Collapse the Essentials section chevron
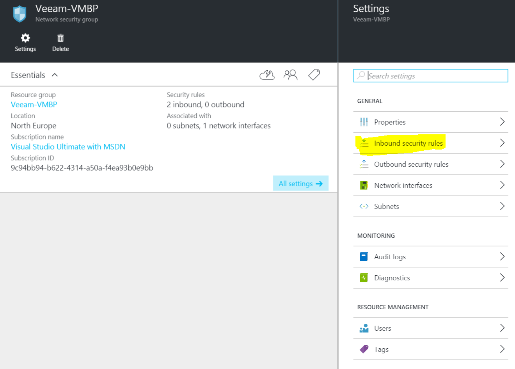This screenshot has height=369, width=515. pos(55,75)
